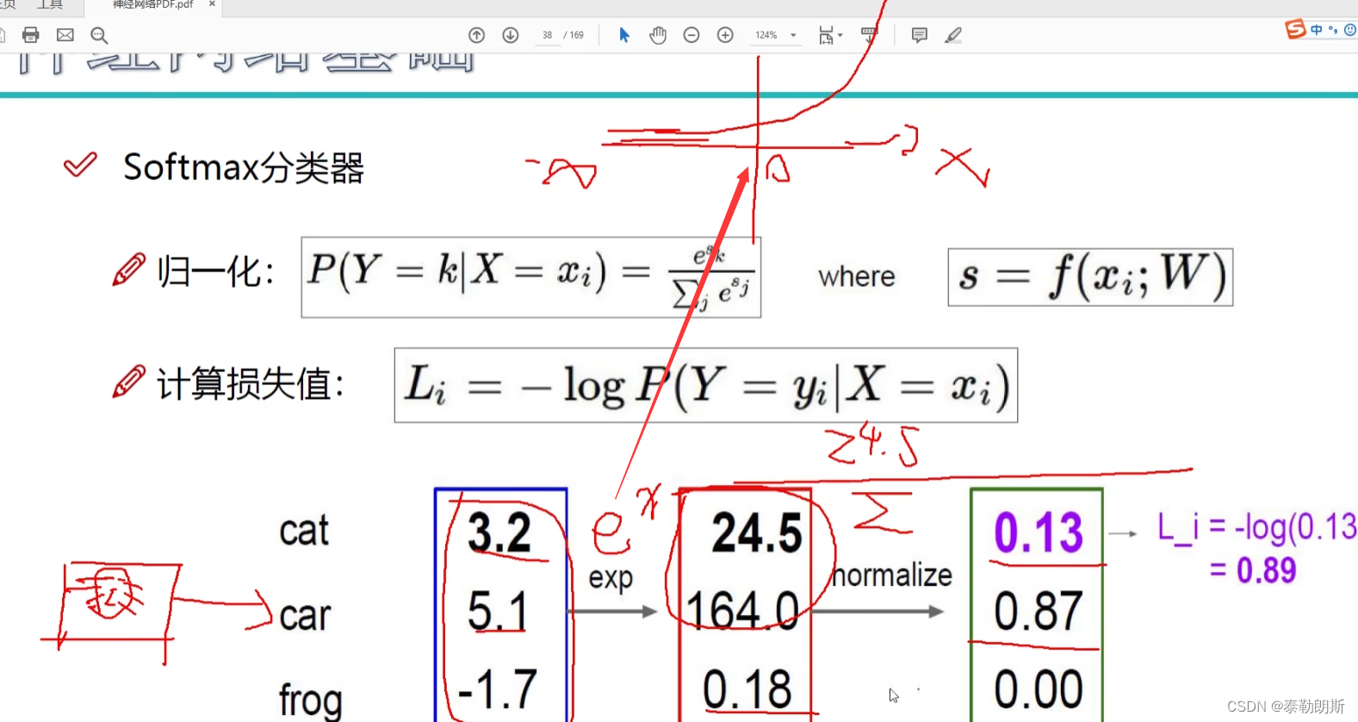
Task: Click the 'cat' class label
Action: click(x=304, y=531)
